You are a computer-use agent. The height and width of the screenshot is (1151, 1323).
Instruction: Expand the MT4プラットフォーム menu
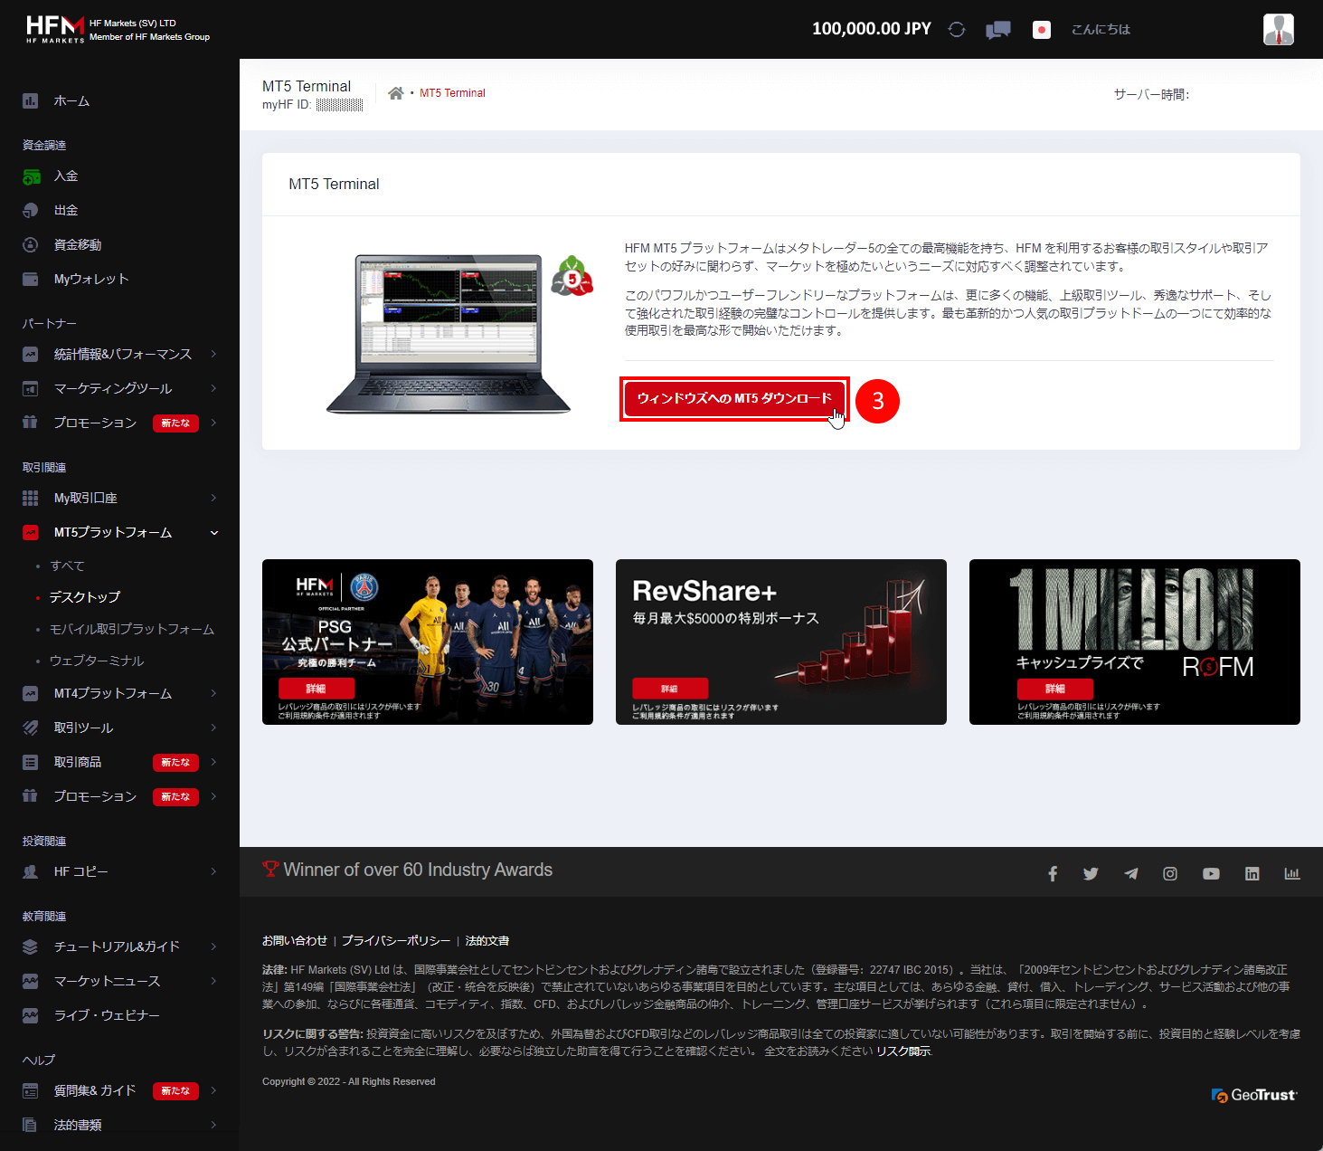click(x=109, y=693)
